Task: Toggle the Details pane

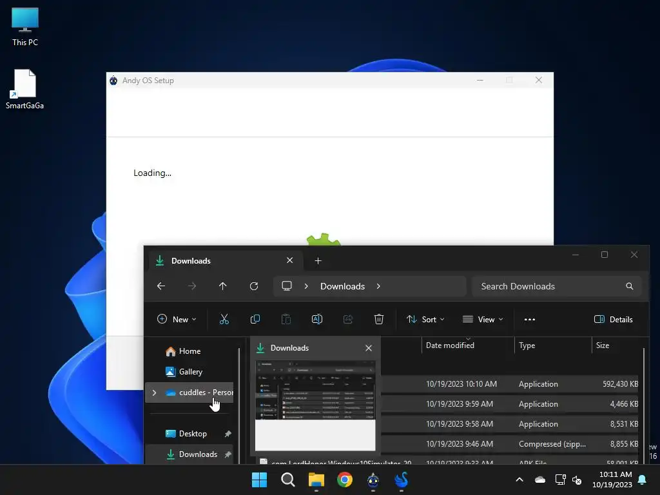Action: (614, 320)
